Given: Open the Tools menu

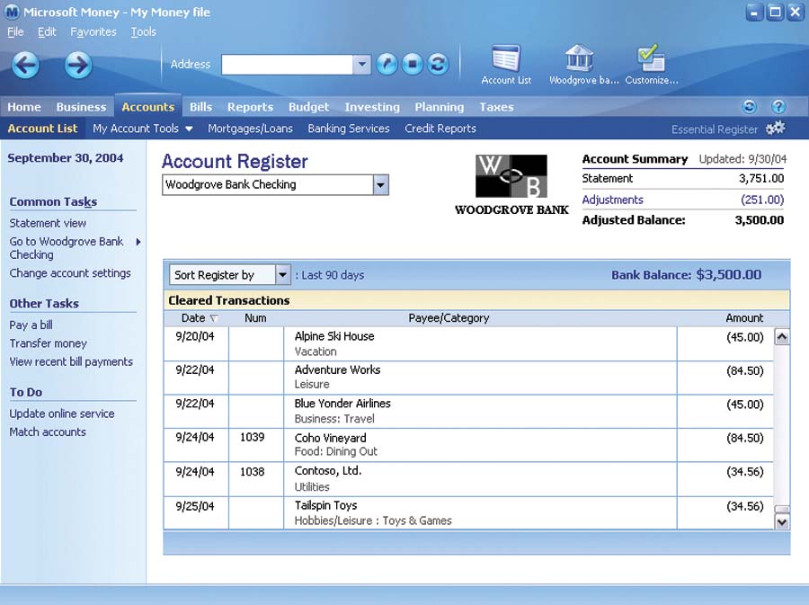Looking at the screenshot, I should tap(143, 32).
